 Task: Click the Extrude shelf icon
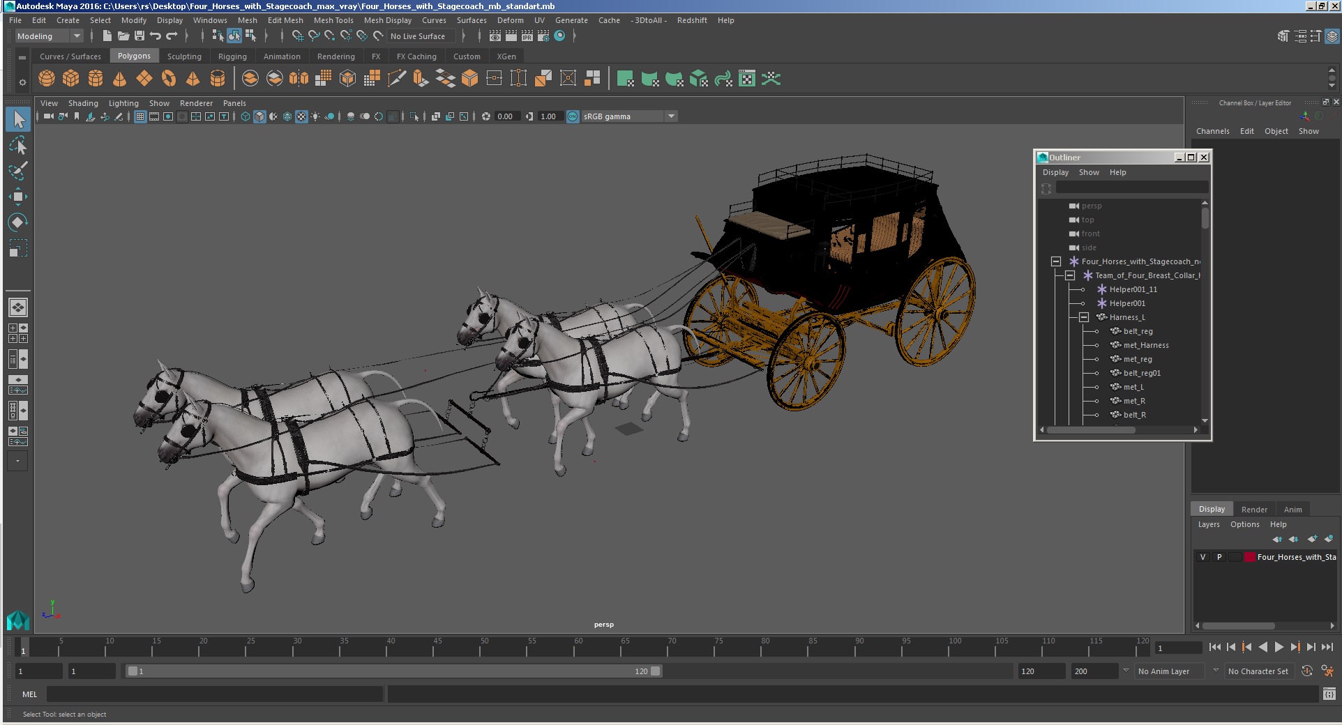(x=421, y=79)
